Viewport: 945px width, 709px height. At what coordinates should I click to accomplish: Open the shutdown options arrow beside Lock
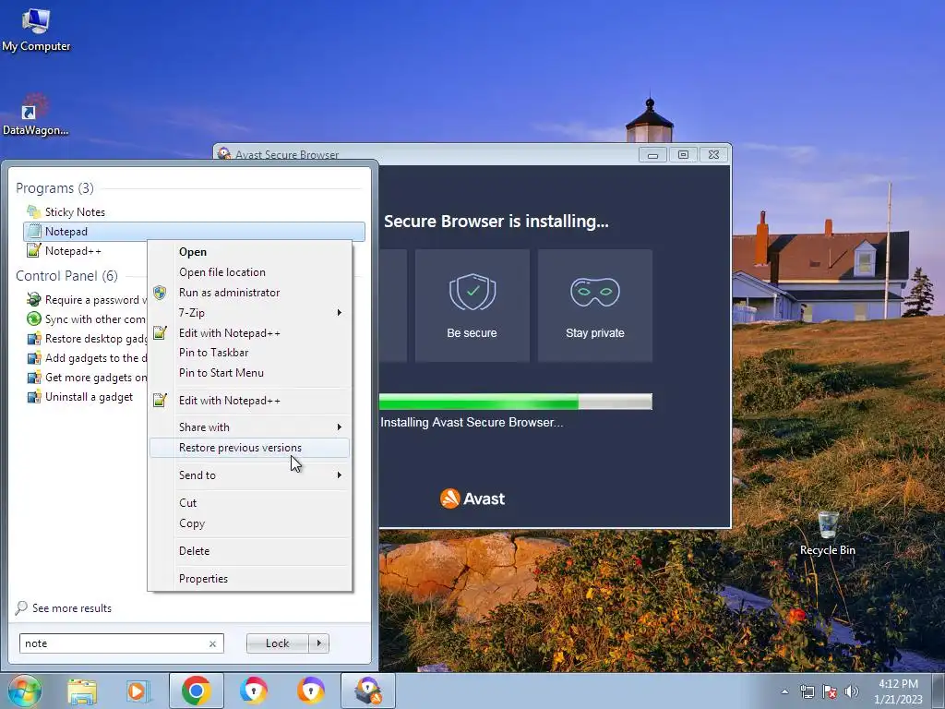(318, 643)
